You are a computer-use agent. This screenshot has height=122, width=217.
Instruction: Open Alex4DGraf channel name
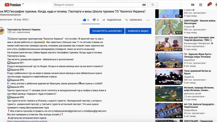189,60
